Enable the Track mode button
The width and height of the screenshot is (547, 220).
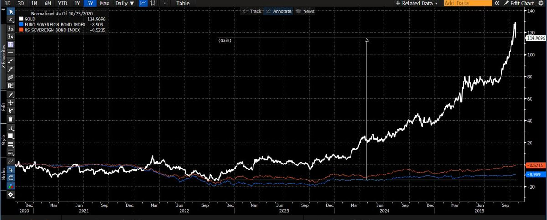(253, 11)
